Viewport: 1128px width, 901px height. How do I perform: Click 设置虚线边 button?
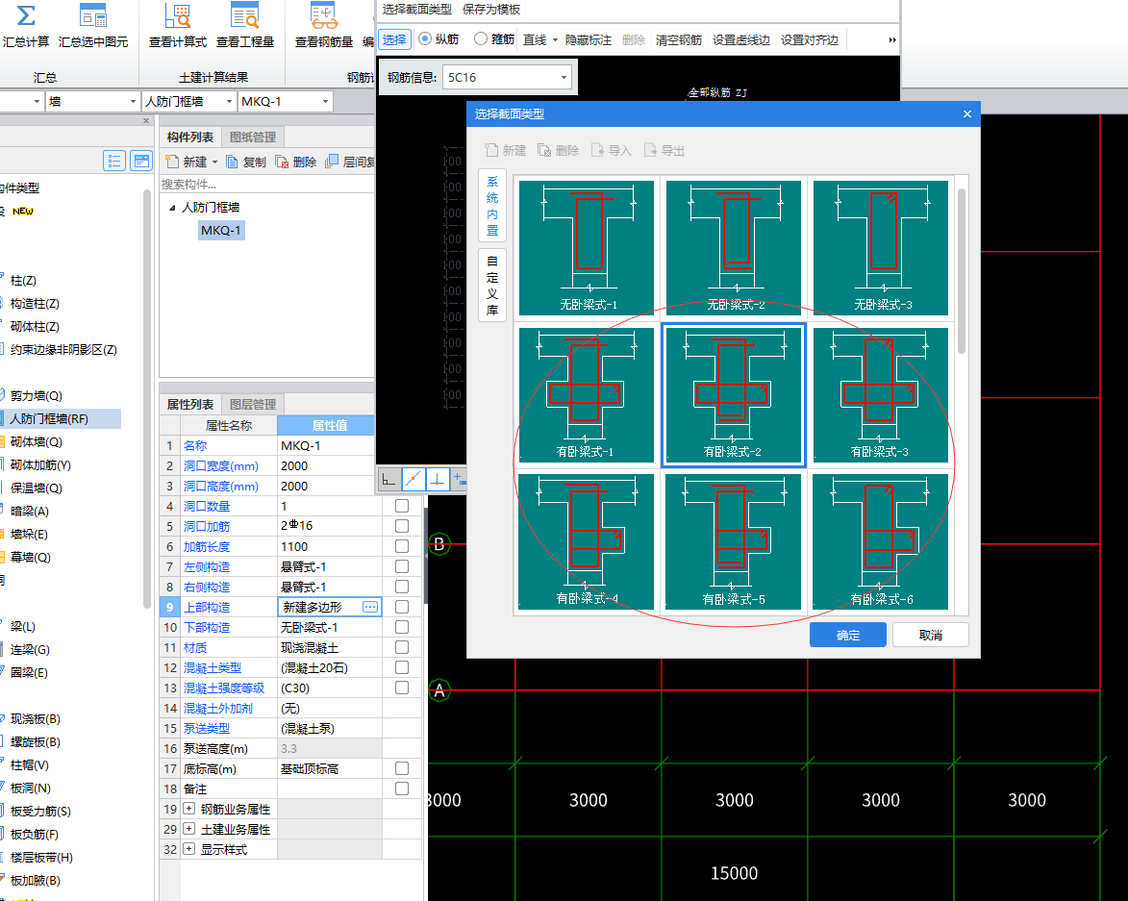click(741, 39)
